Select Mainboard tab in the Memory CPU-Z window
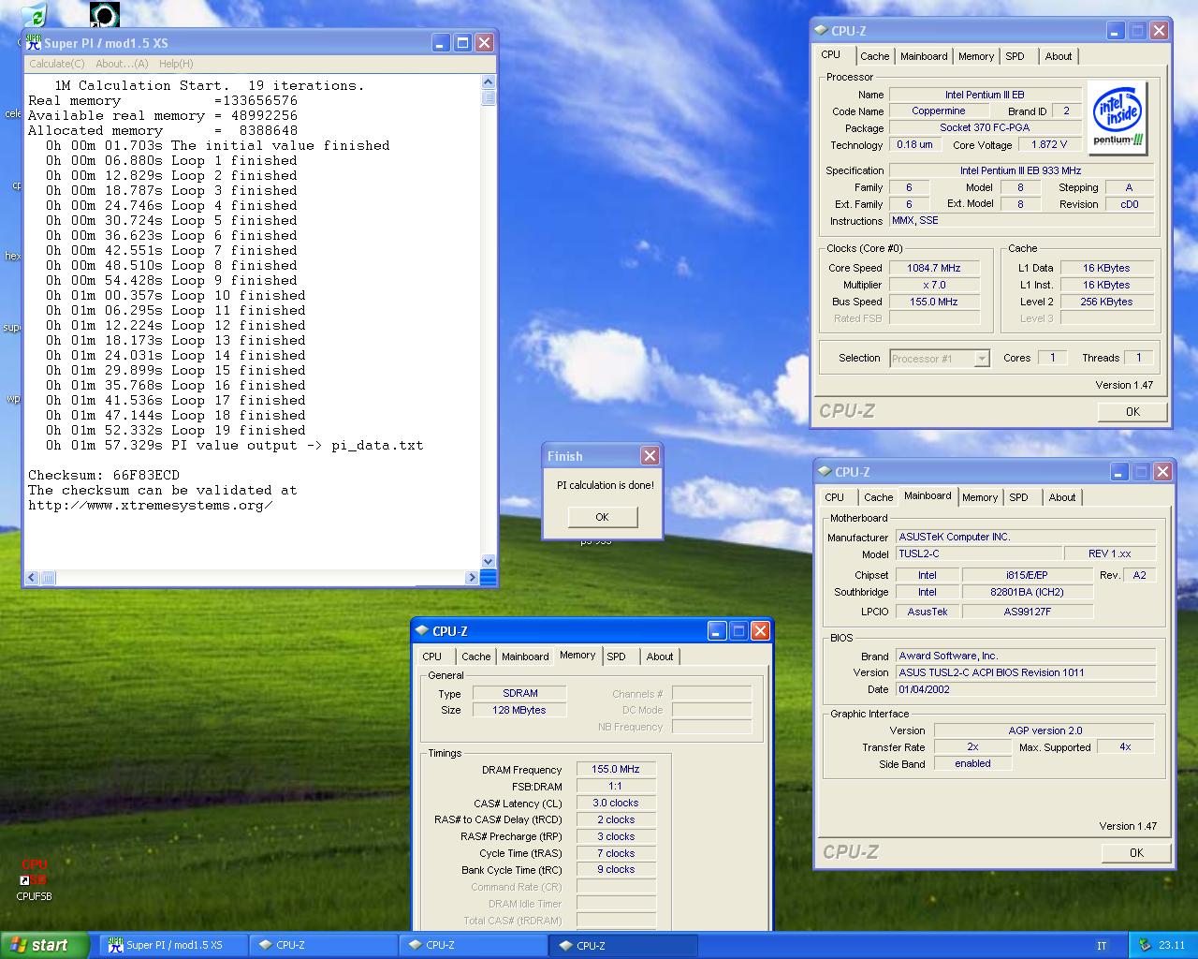Viewport: 1198px width, 959px height. [525, 657]
